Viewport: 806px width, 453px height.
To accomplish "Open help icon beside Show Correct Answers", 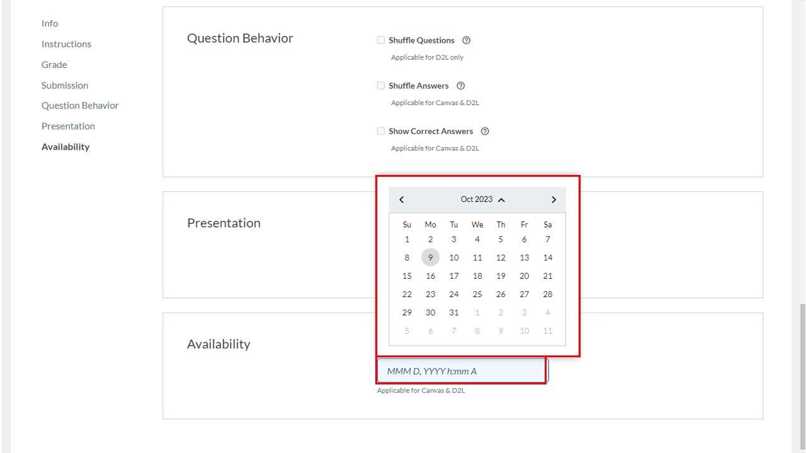I will point(485,131).
